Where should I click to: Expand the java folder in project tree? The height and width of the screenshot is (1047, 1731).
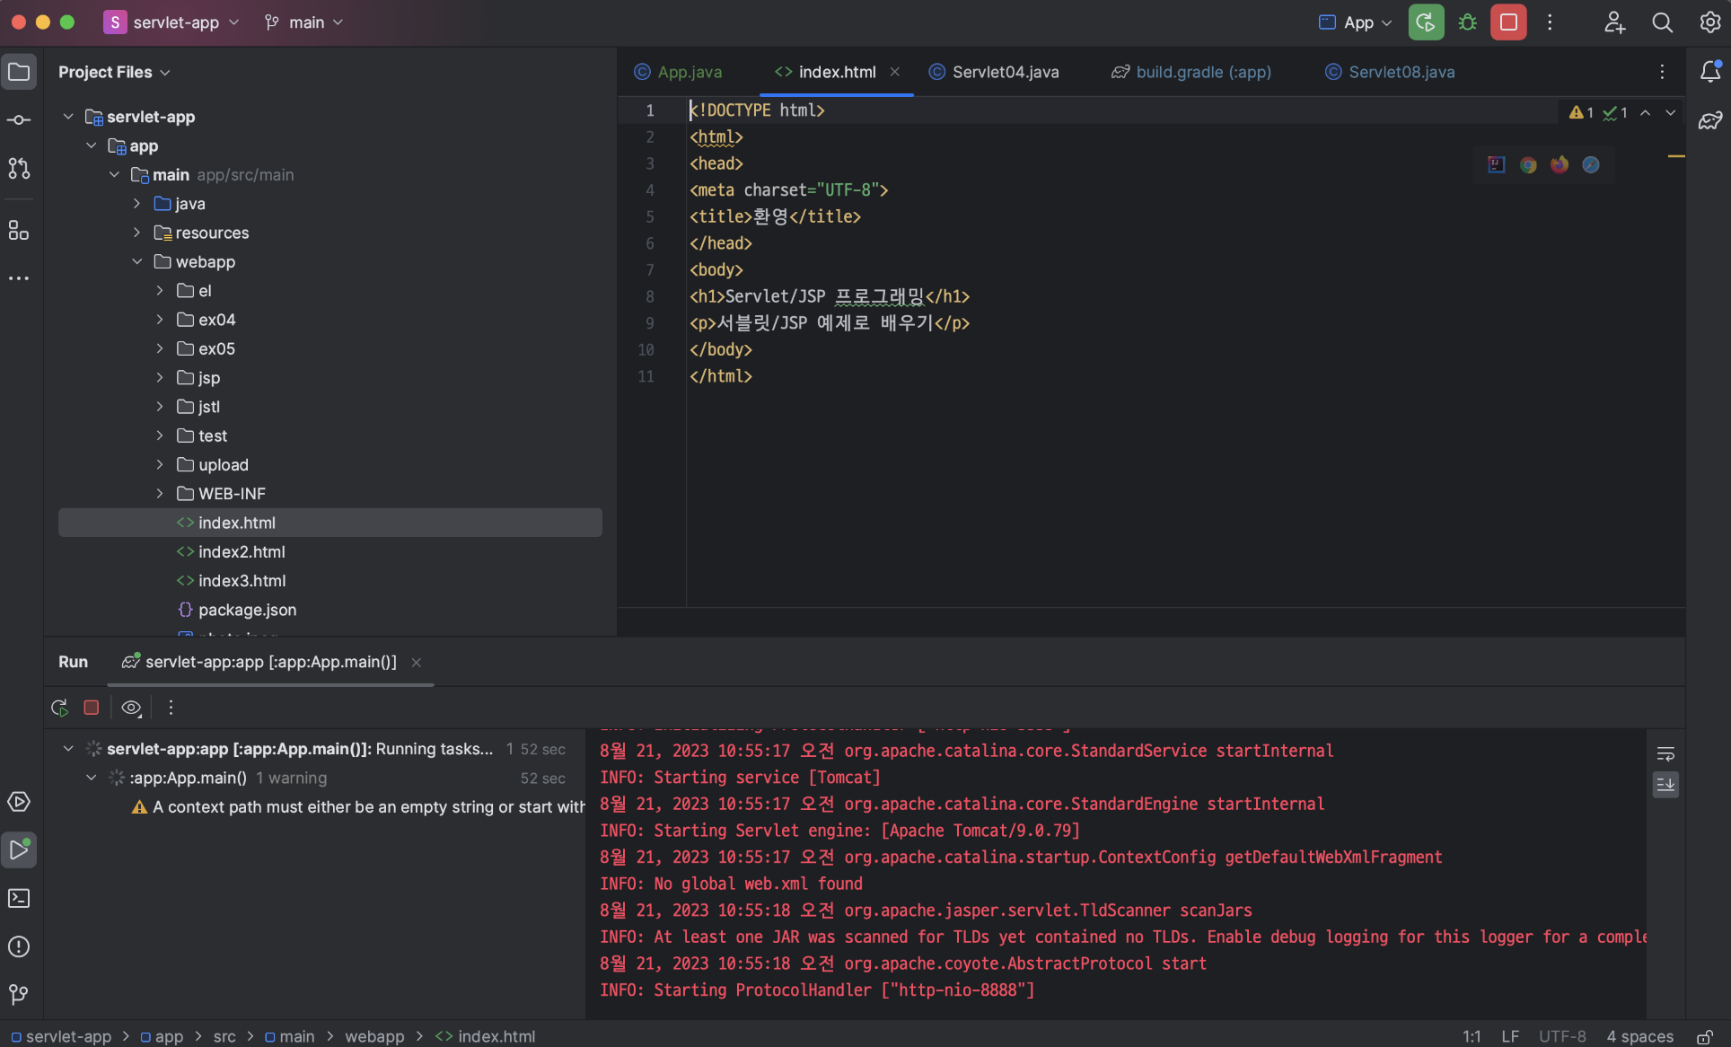(136, 204)
